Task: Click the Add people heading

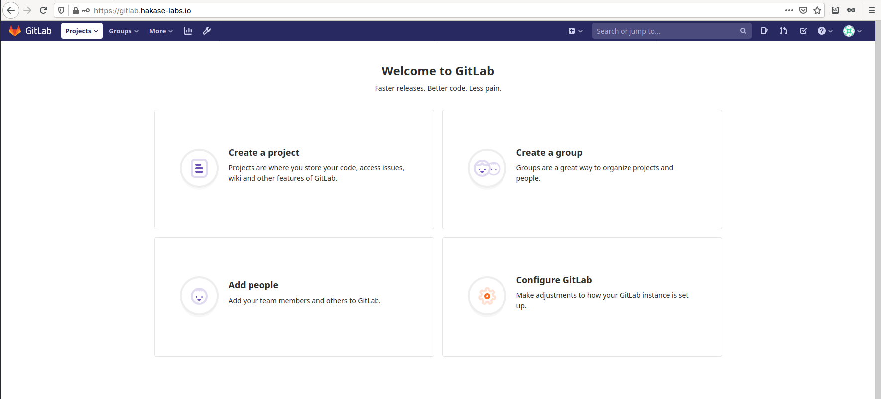Action: (x=253, y=285)
